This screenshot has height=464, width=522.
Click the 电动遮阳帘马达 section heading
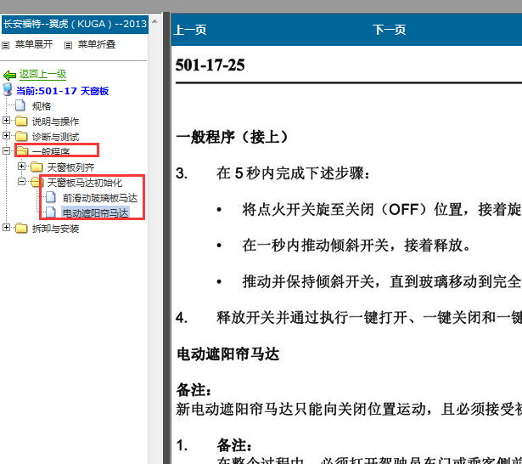pyautogui.click(x=228, y=354)
